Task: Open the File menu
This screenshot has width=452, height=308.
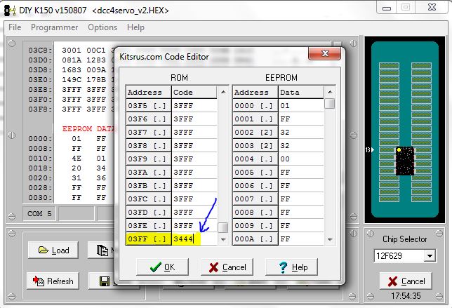Action: pyautogui.click(x=15, y=27)
